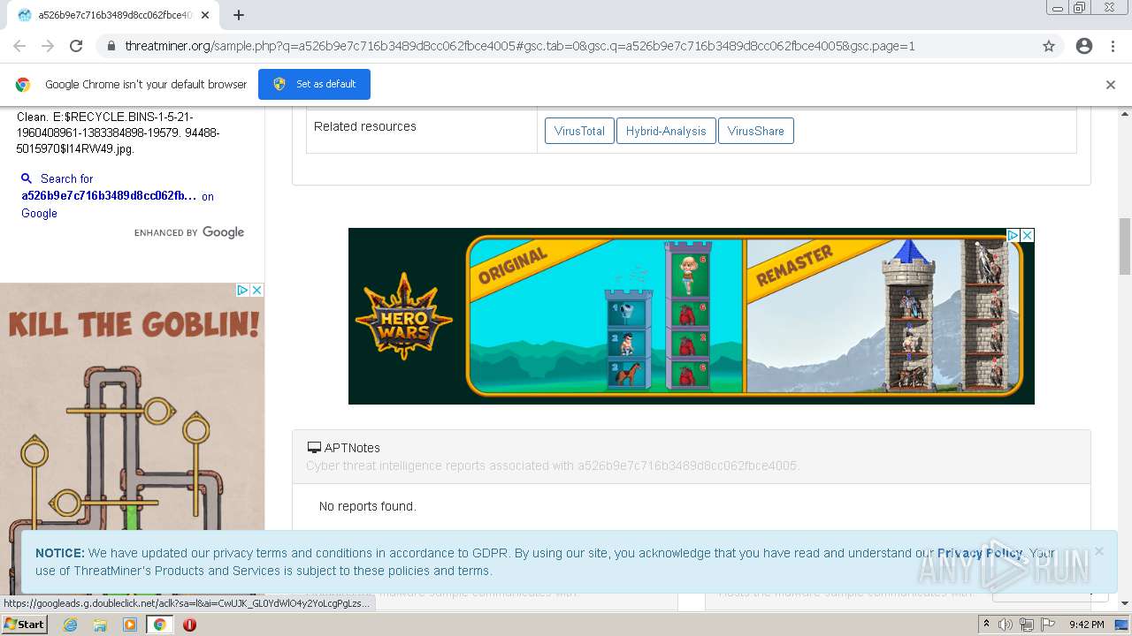This screenshot has height=636, width=1132.
Task: Open AdChoices on the Hero Wars banner
Action: [1013, 235]
